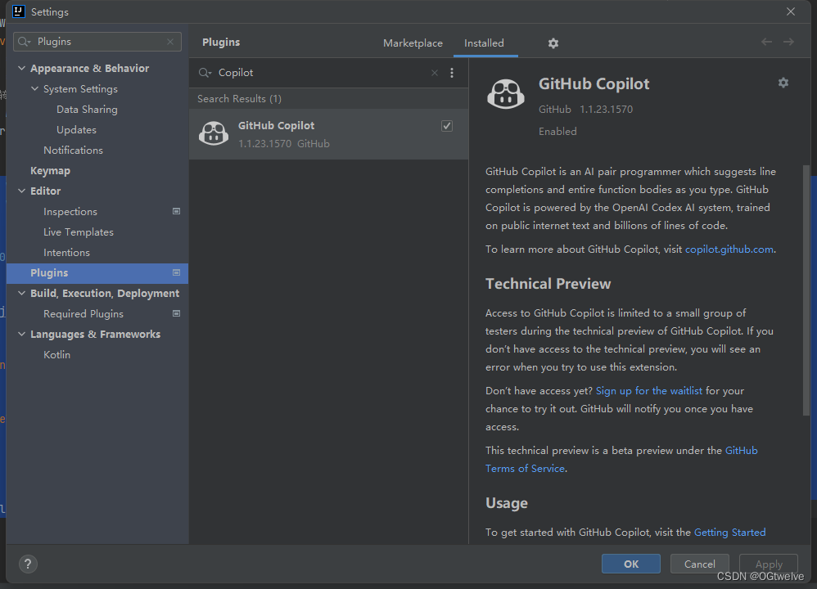Select Updates in settings tree

[x=77, y=130]
